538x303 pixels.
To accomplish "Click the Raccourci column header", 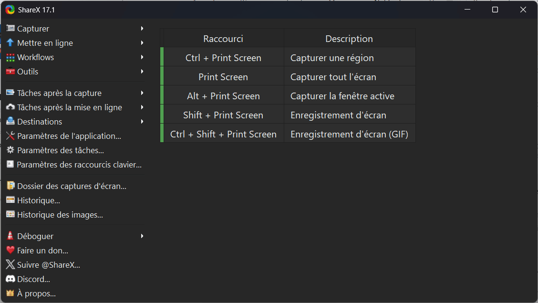I will click(223, 39).
